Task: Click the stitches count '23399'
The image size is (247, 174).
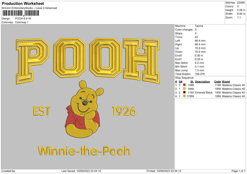Action: [x=241, y=3]
